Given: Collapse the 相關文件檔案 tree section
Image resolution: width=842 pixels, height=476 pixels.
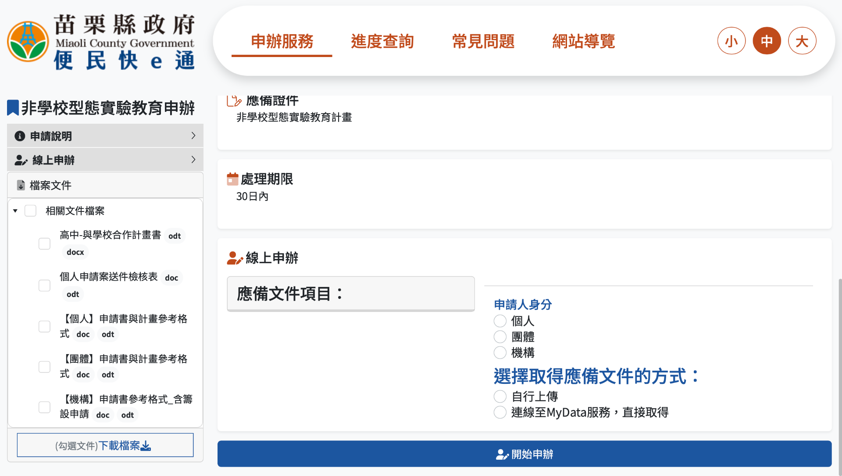Looking at the screenshot, I should pos(14,211).
